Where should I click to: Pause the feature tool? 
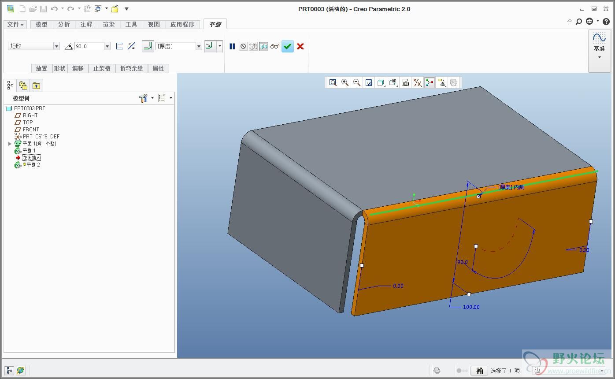click(x=232, y=46)
